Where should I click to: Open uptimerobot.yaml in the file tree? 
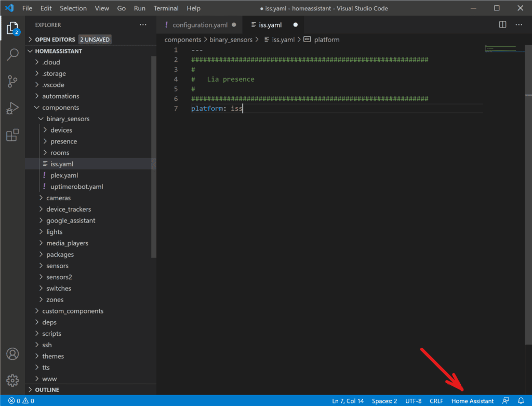coord(91,187)
